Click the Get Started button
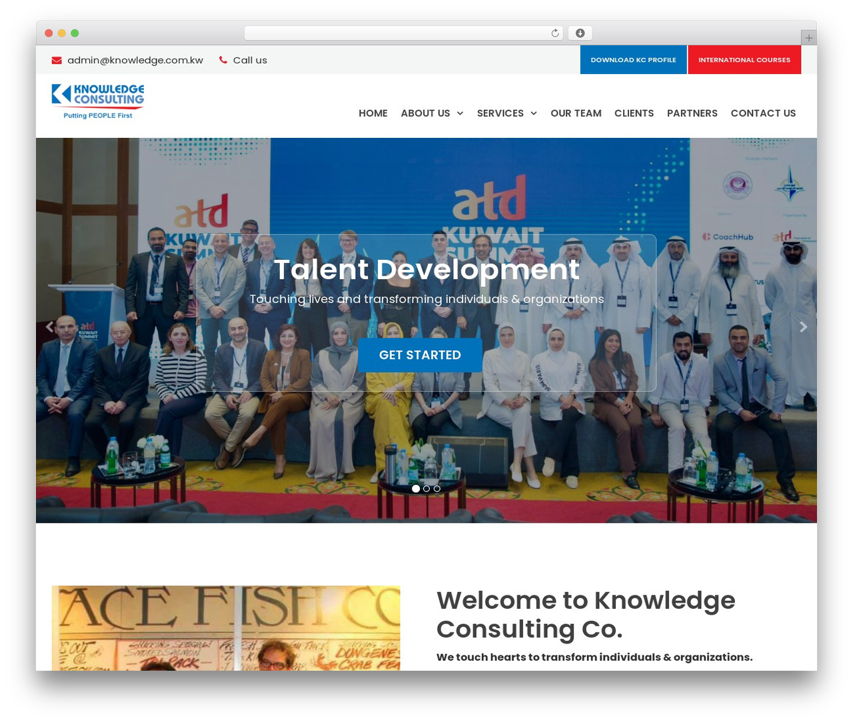Image resolution: width=853 pixels, height=722 pixels. point(420,355)
